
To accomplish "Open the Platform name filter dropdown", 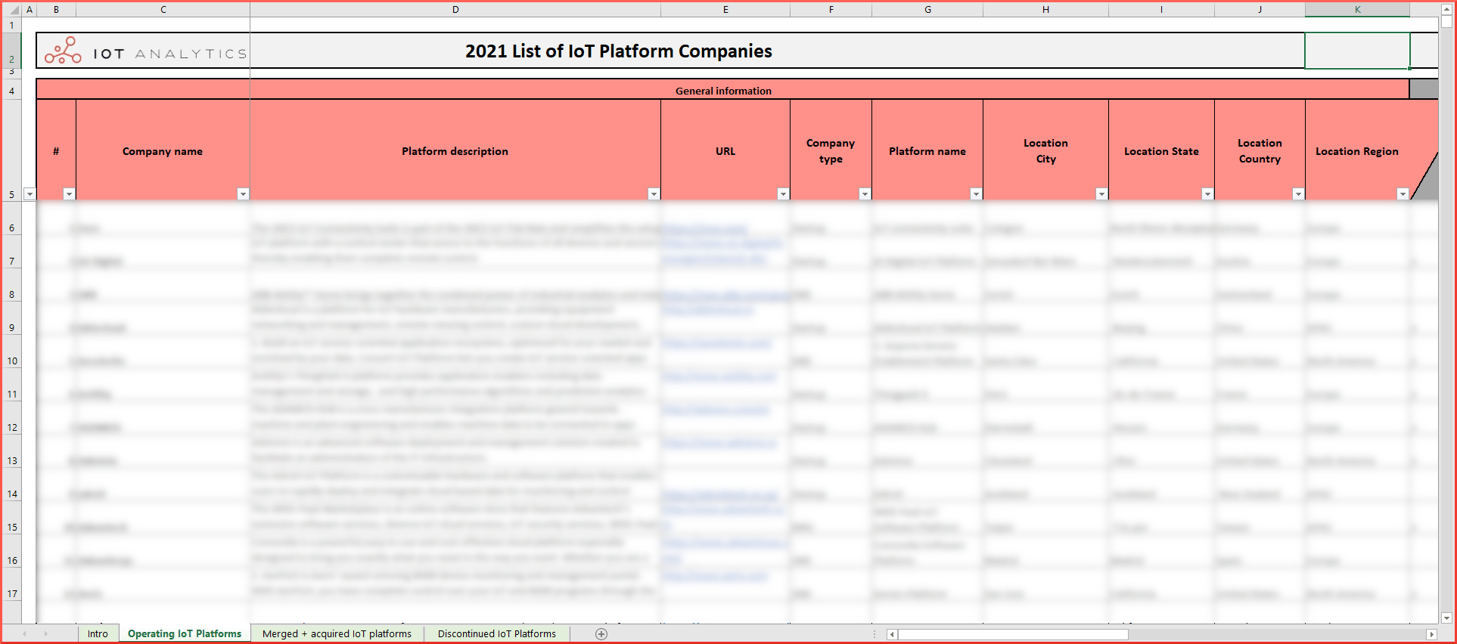I will (976, 194).
